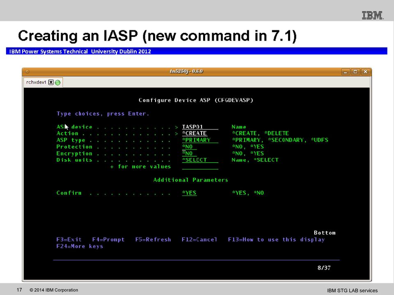The height and width of the screenshot is (295, 394).
Task: Click F3=Exit
Action: pos(69,240)
